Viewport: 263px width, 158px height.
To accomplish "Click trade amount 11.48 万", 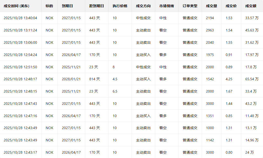I will click(x=252, y=116).
